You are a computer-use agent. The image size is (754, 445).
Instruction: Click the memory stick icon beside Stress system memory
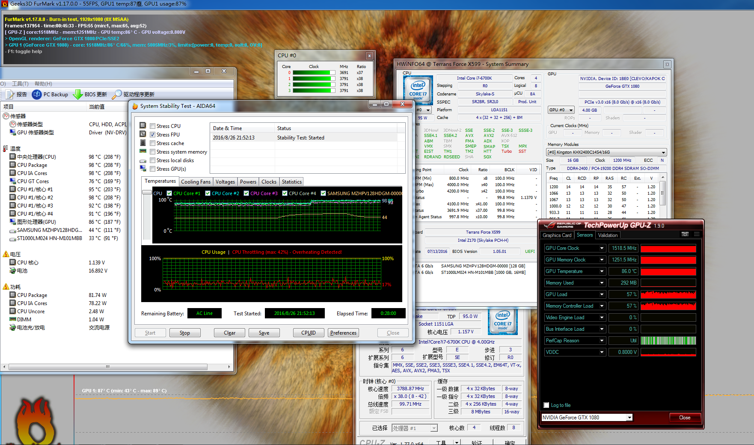tap(143, 151)
